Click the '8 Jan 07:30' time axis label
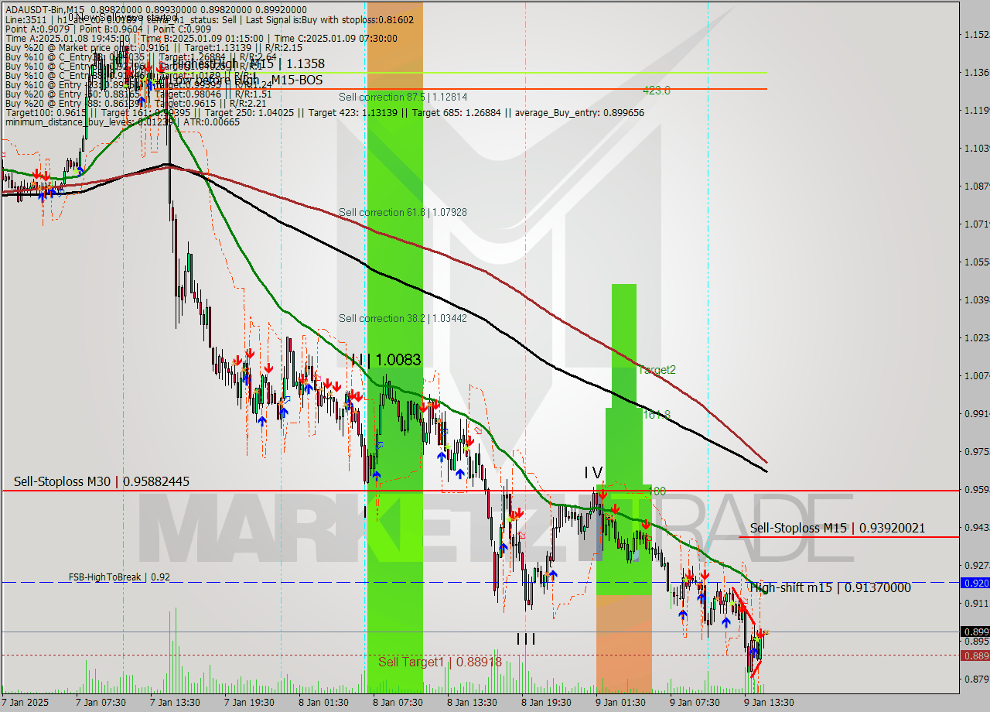This screenshot has width=990, height=712. pyautogui.click(x=398, y=703)
